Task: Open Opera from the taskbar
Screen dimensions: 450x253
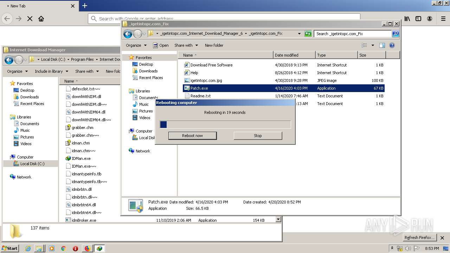Action: pyautogui.click(x=75, y=248)
